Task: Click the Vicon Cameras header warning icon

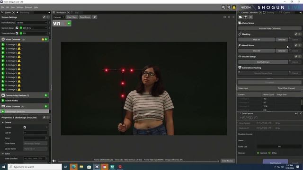Action: pos(43,39)
